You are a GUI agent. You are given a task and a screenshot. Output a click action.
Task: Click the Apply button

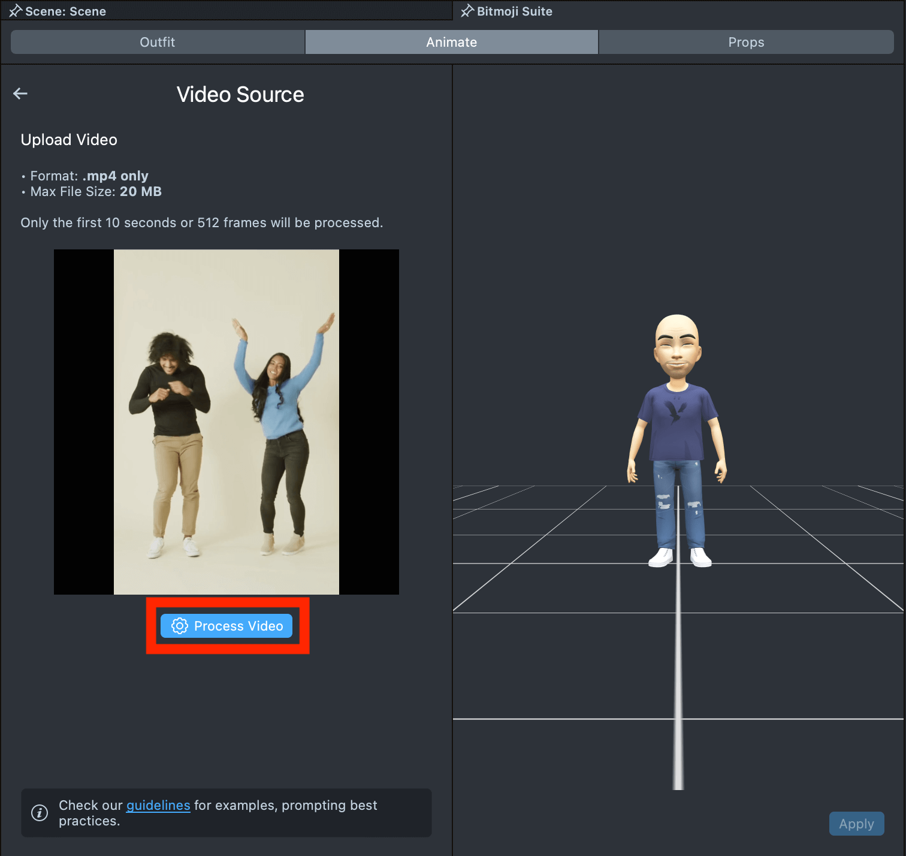tap(856, 824)
